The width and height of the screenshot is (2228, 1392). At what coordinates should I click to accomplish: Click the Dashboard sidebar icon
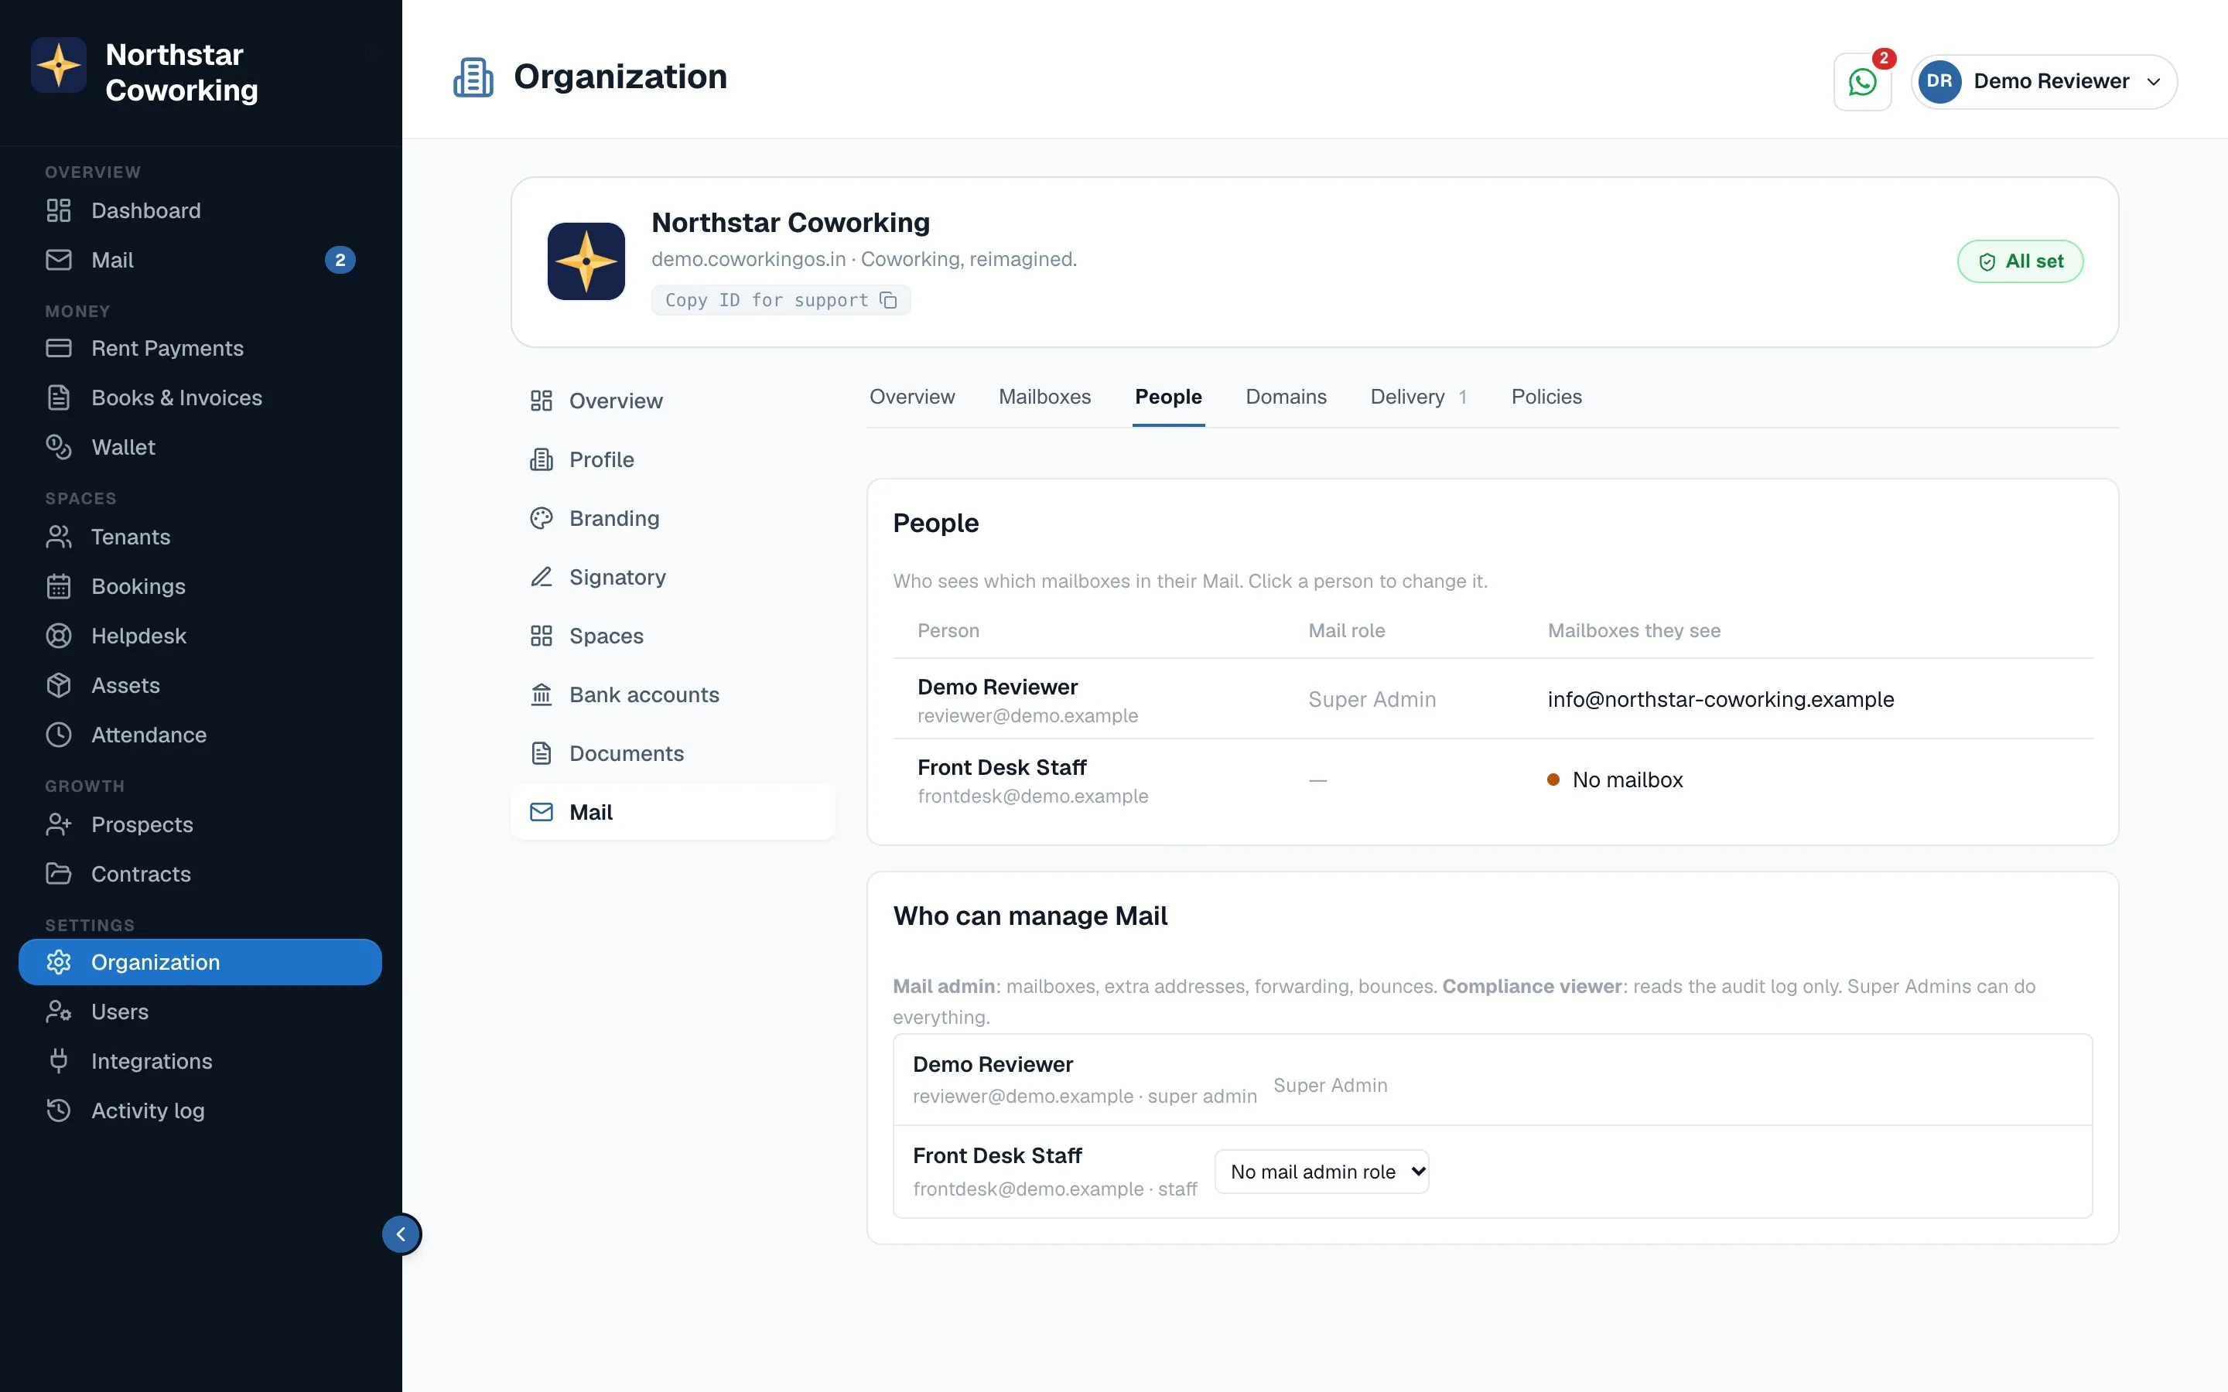tap(59, 211)
